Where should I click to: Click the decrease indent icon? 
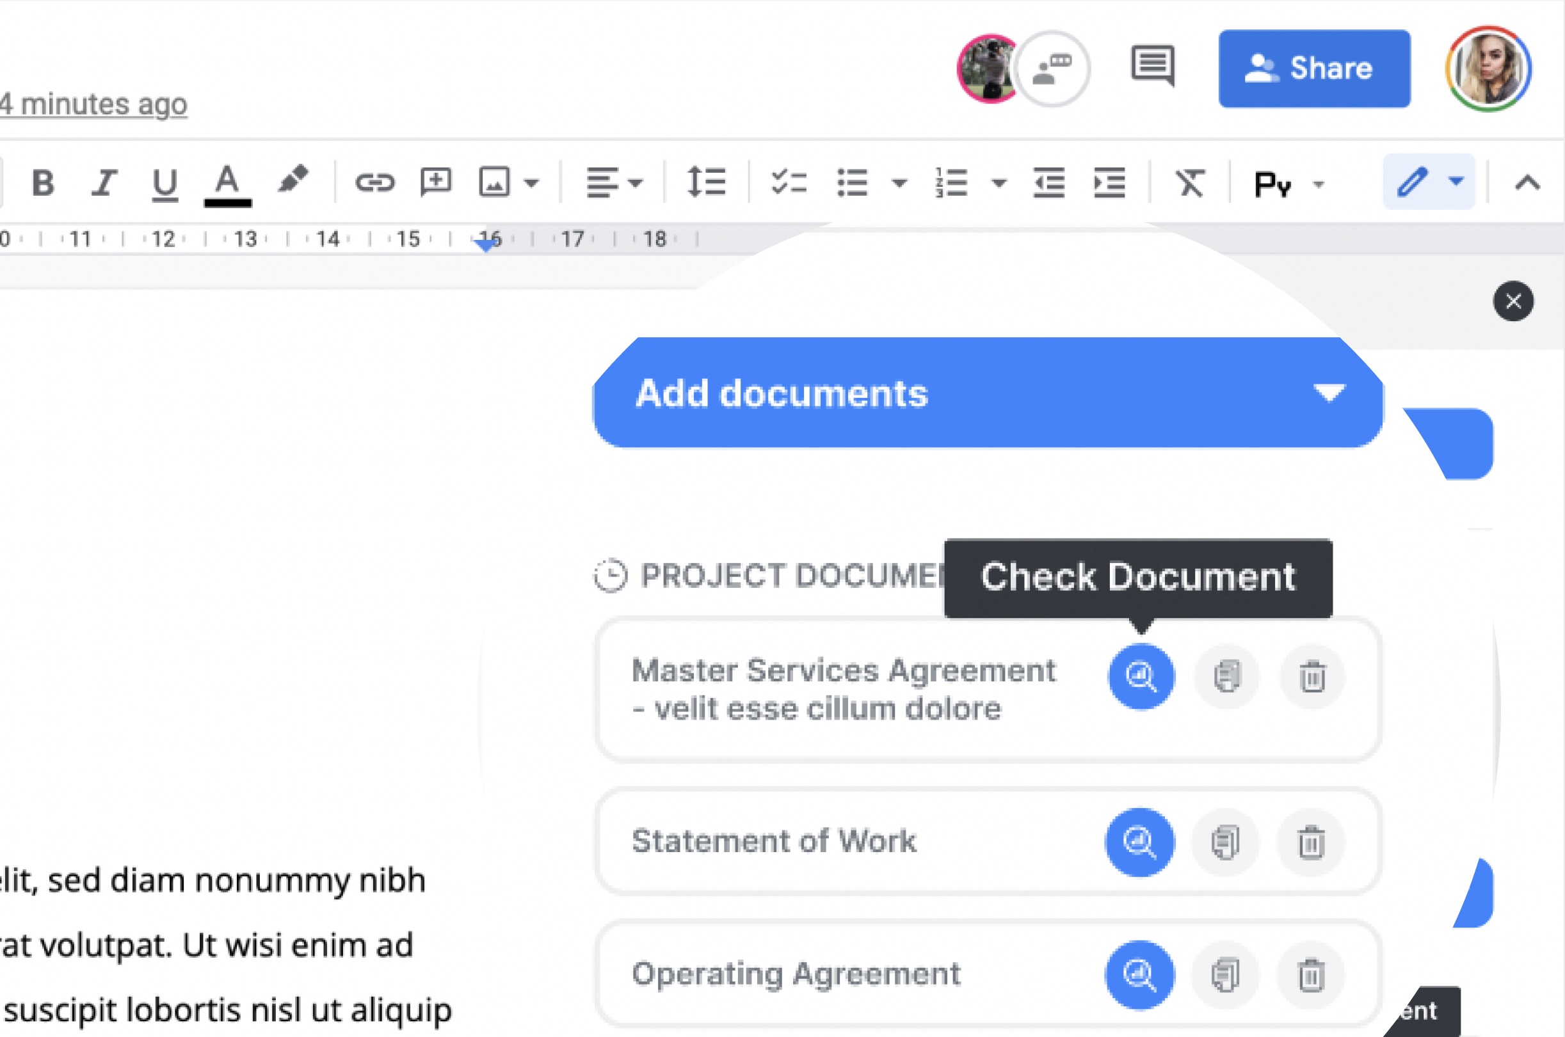click(x=1049, y=182)
